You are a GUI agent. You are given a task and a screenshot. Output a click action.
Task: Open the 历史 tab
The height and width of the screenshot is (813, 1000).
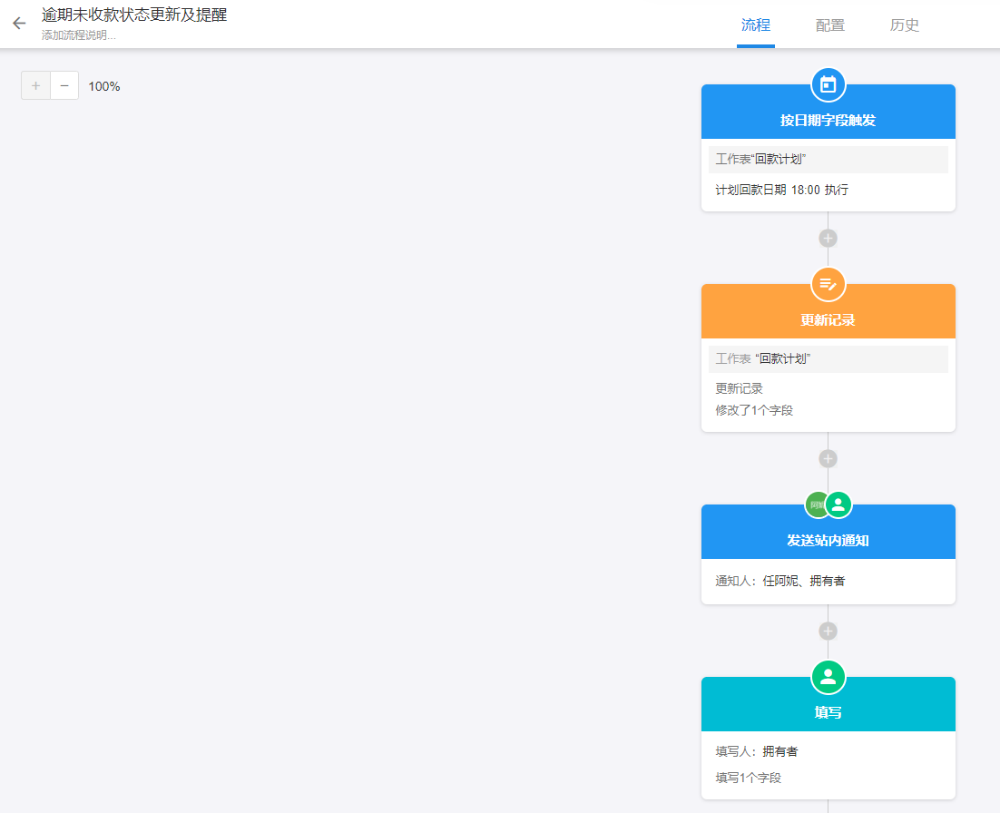[904, 25]
